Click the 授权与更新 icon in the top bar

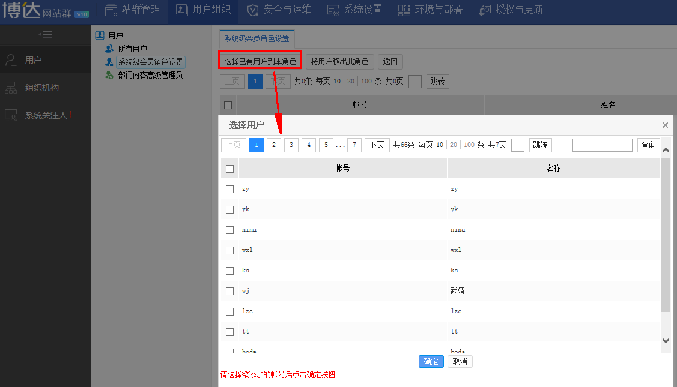[x=485, y=10]
